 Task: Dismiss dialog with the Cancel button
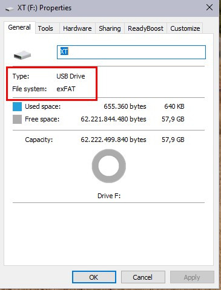[143, 277]
